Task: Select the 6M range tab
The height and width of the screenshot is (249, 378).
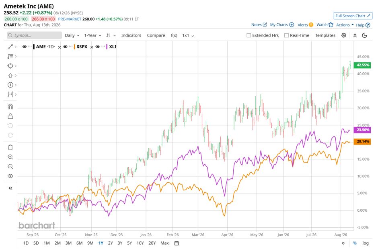Action: [79, 243]
